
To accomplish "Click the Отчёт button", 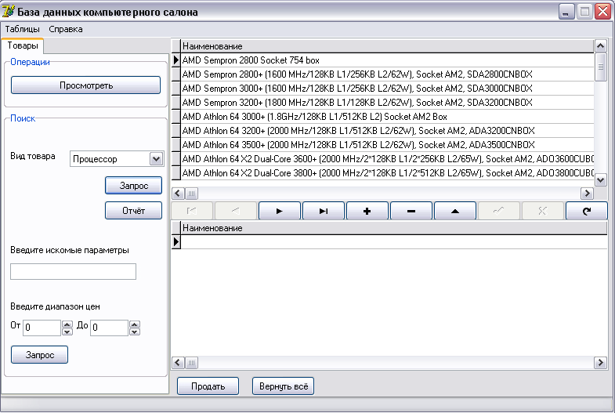I will click(133, 211).
